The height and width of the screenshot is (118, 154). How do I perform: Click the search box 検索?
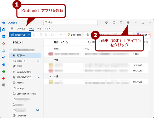click(x=70, y=23)
